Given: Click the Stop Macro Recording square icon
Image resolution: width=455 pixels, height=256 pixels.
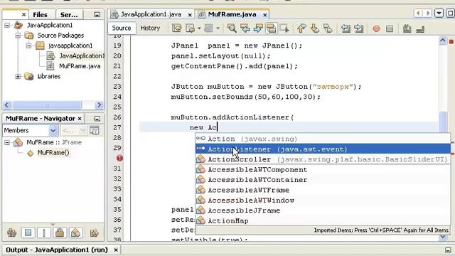Looking at the screenshot, I should point(390,28).
